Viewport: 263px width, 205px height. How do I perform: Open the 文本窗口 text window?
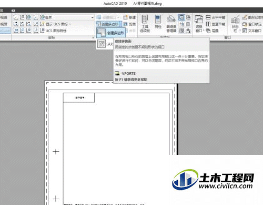(x=252, y=31)
